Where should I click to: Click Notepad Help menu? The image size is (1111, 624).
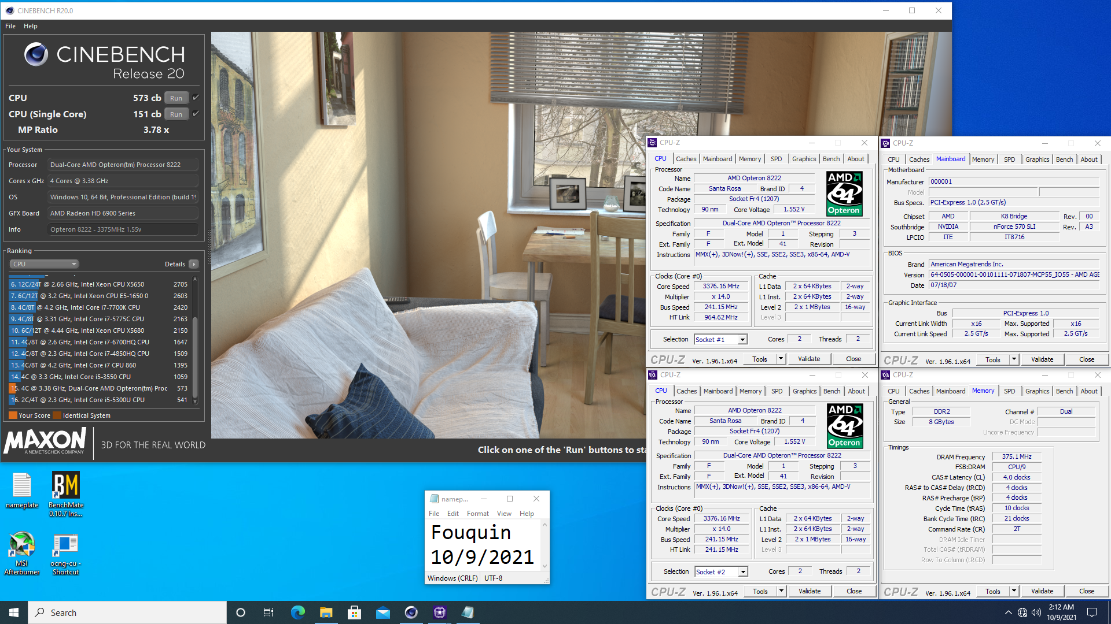point(527,514)
